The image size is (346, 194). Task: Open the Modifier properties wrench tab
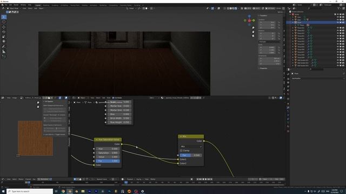coord(288,108)
